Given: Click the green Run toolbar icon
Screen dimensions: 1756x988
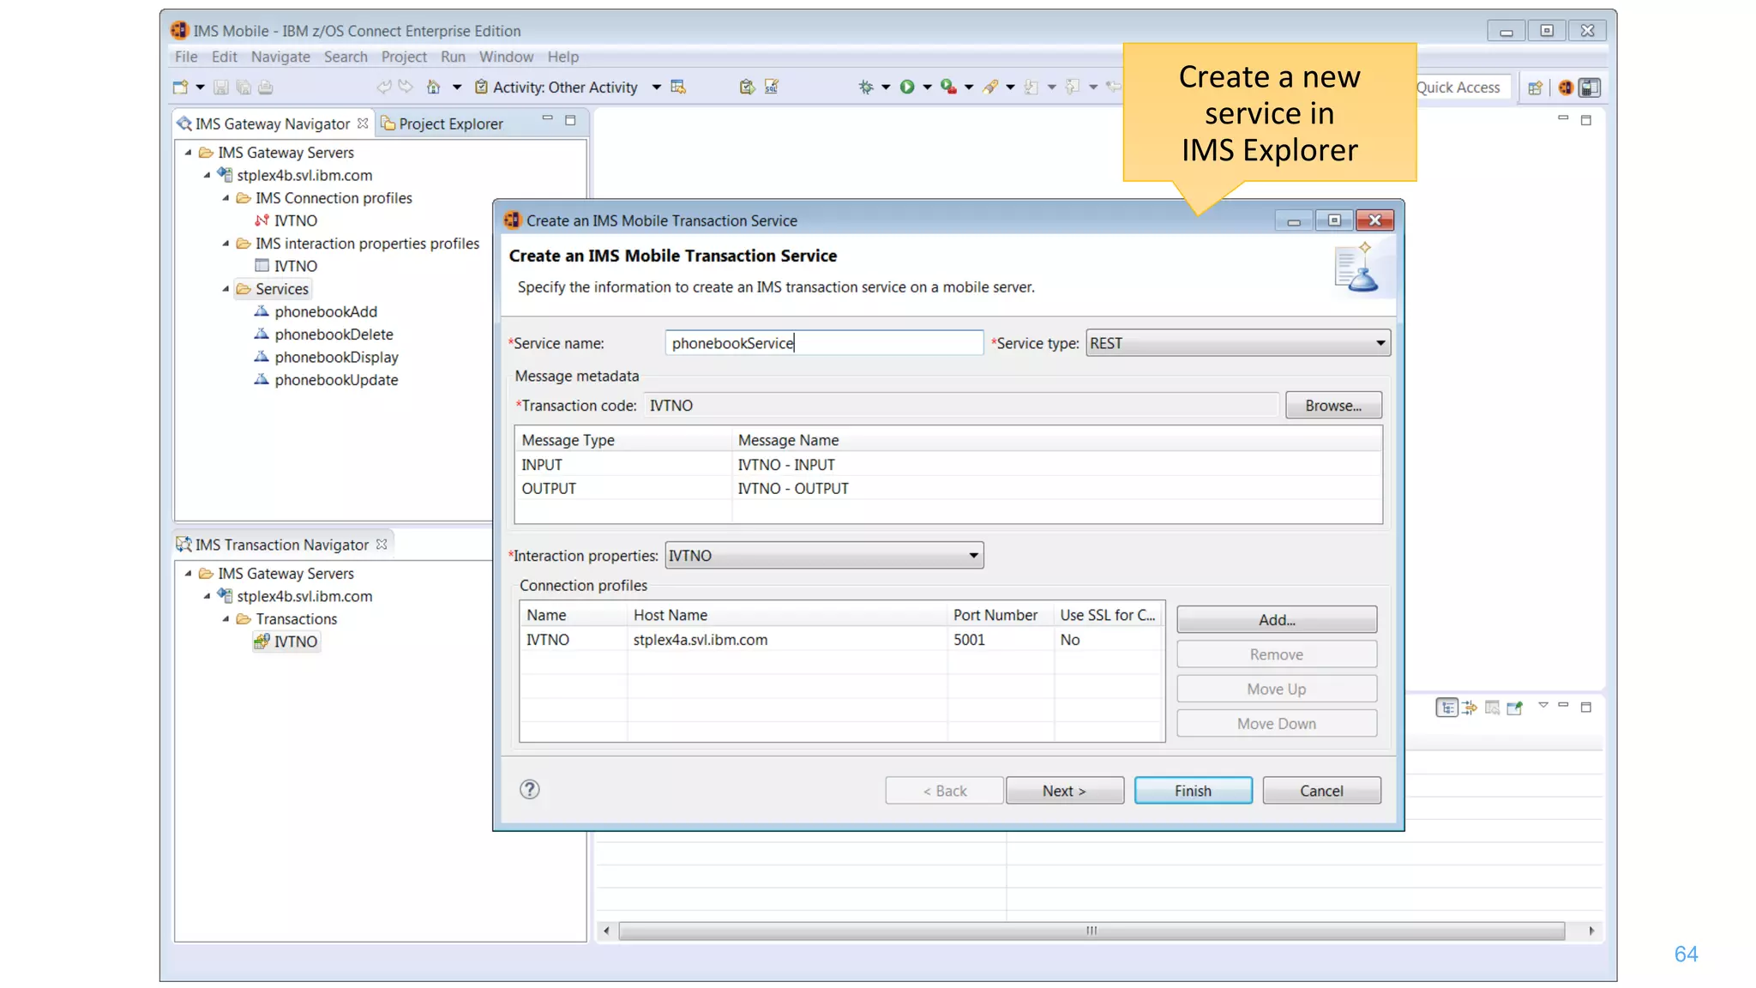Looking at the screenshot, I should tap(907, 87).
